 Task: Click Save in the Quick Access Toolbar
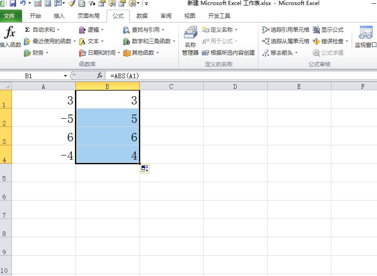pos(13,4)
